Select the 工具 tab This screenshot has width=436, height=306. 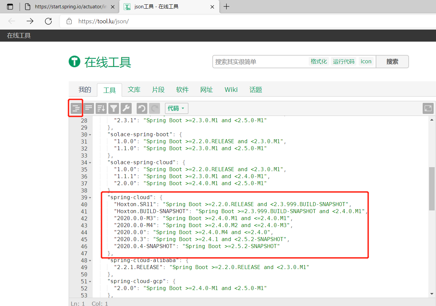pos(109,90)
